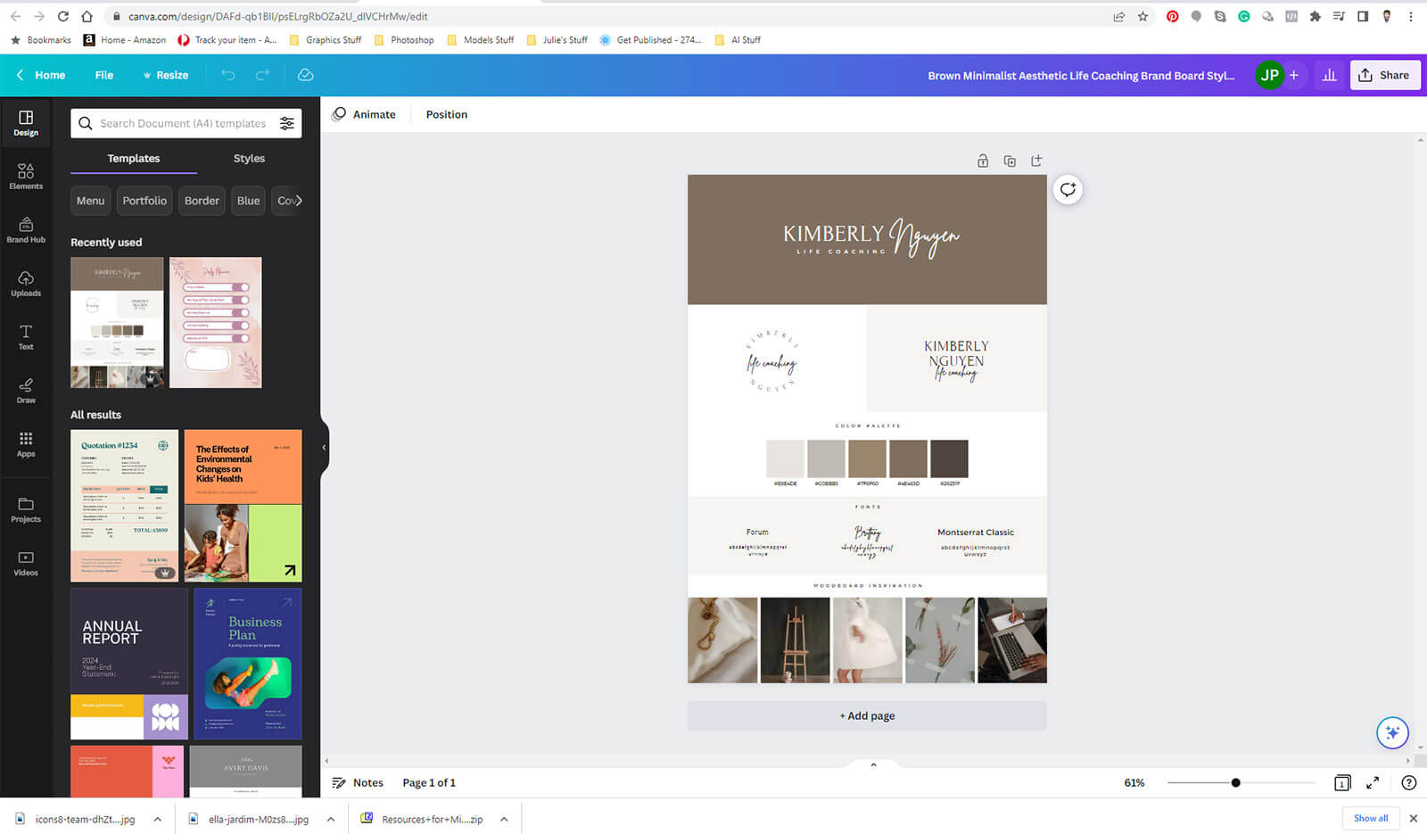
Task: Open the File menu
Action: [x=104, y=75]
